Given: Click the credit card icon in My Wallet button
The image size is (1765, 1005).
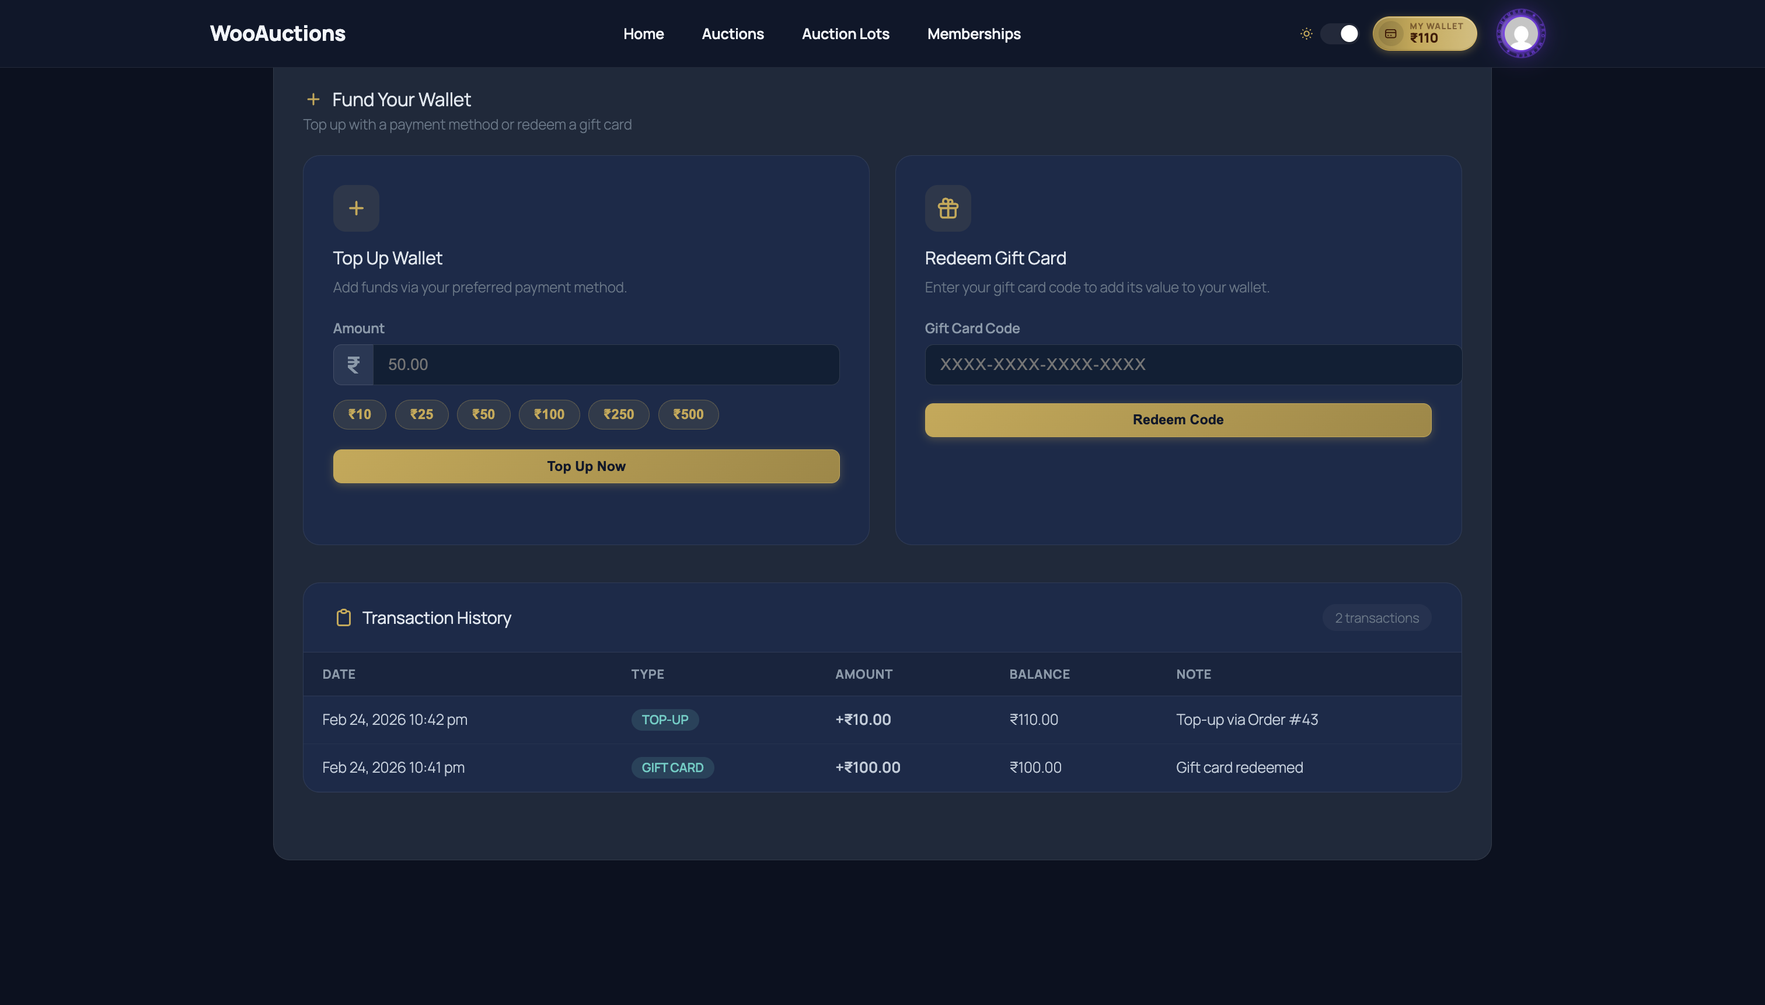Looking at the screenshot, I should (x=1390, y=33).
